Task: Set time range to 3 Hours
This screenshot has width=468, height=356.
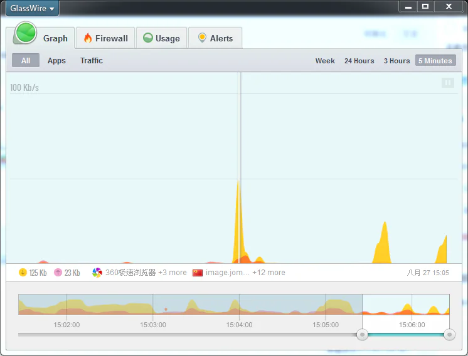Action: point(396,61)
